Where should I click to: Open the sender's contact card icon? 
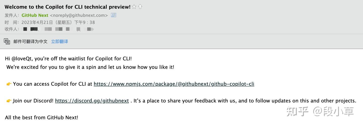pyautogui.click(x=114, y=15)
